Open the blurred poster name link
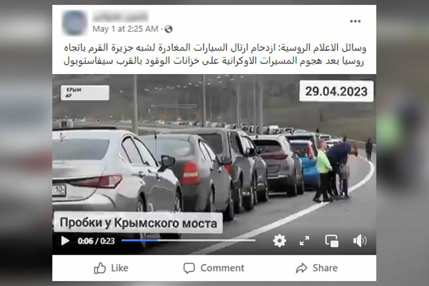This screenshot has width=429, height=286. (x=121, y=16)
